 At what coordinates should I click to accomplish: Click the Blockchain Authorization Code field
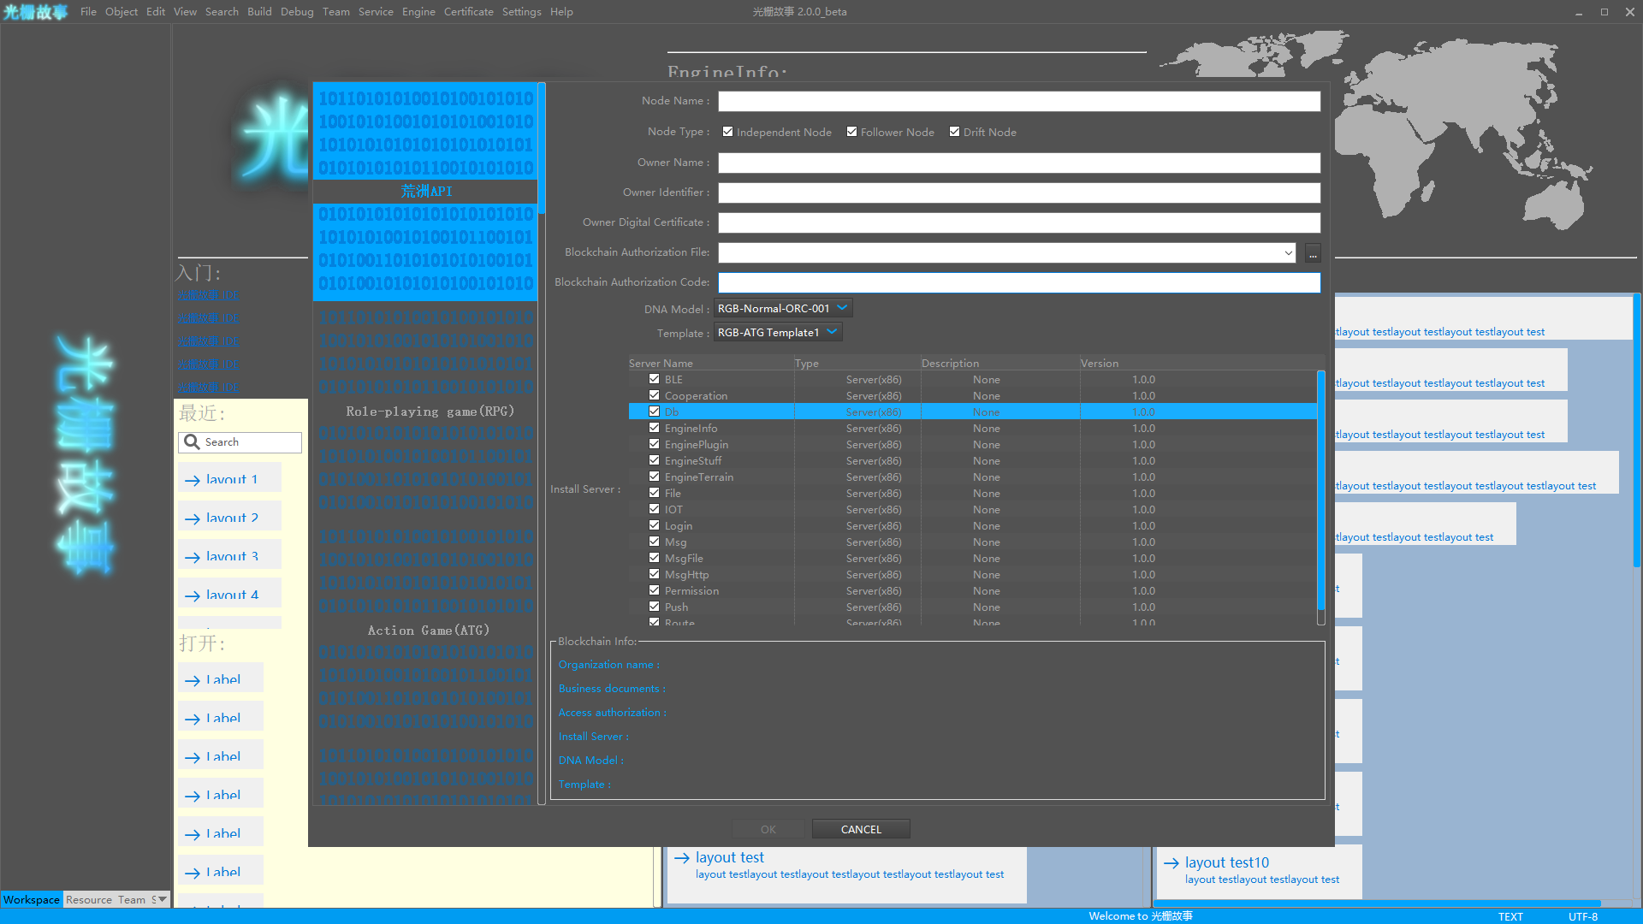click(x=1019, y=282)
